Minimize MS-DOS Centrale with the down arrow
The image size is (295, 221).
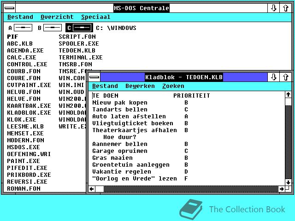[x=273, y=8]
